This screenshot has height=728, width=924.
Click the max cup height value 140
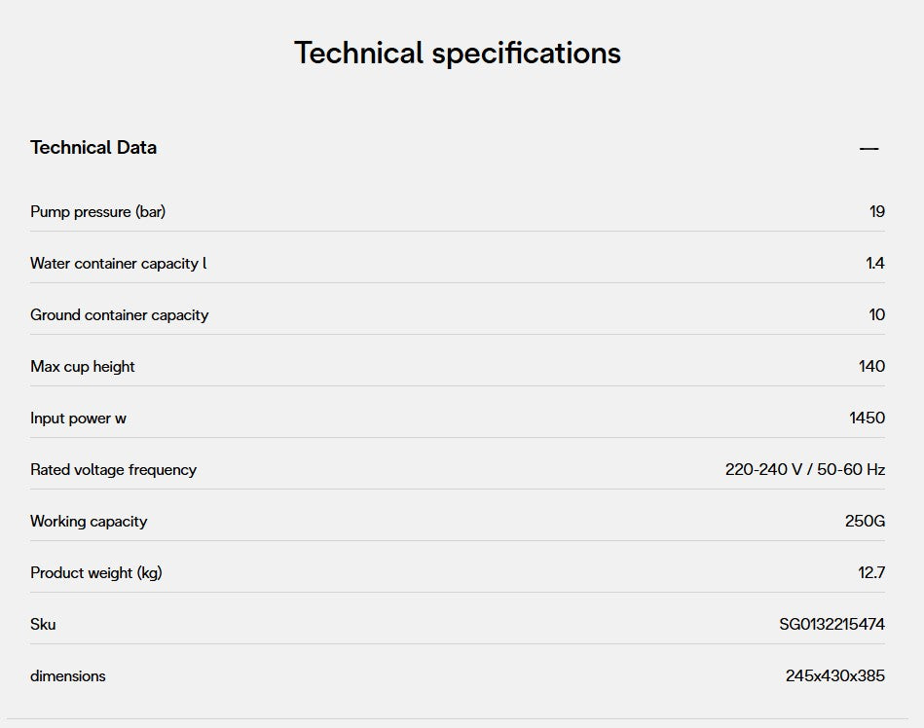point(871,367)
